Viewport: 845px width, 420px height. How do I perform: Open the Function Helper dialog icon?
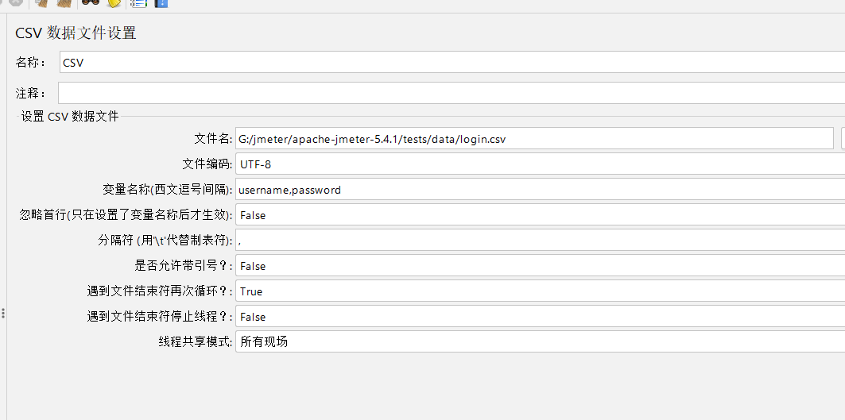pos(138,2)
